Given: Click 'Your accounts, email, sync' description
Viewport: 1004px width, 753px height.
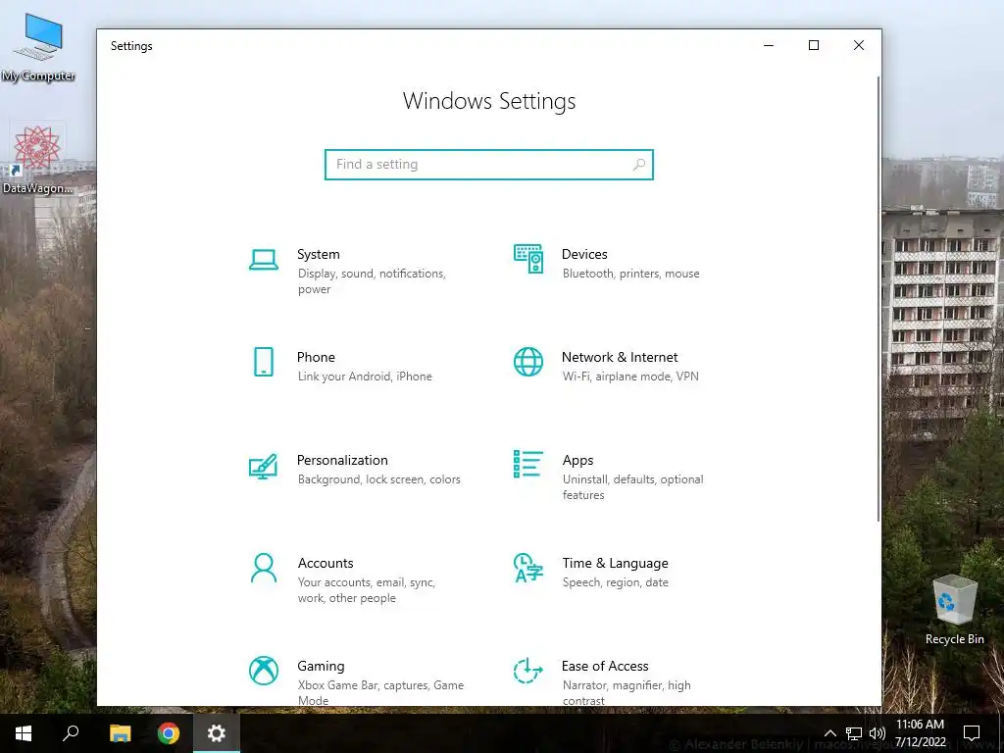Looking at the screenshot, I should [x=367, y=589].
